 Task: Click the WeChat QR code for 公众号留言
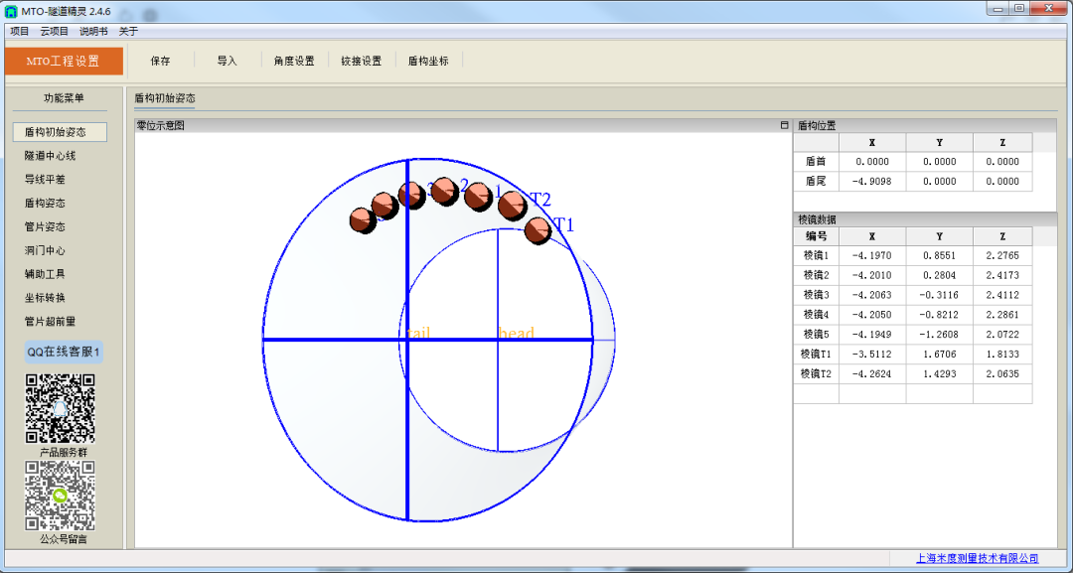pos(60,496)
